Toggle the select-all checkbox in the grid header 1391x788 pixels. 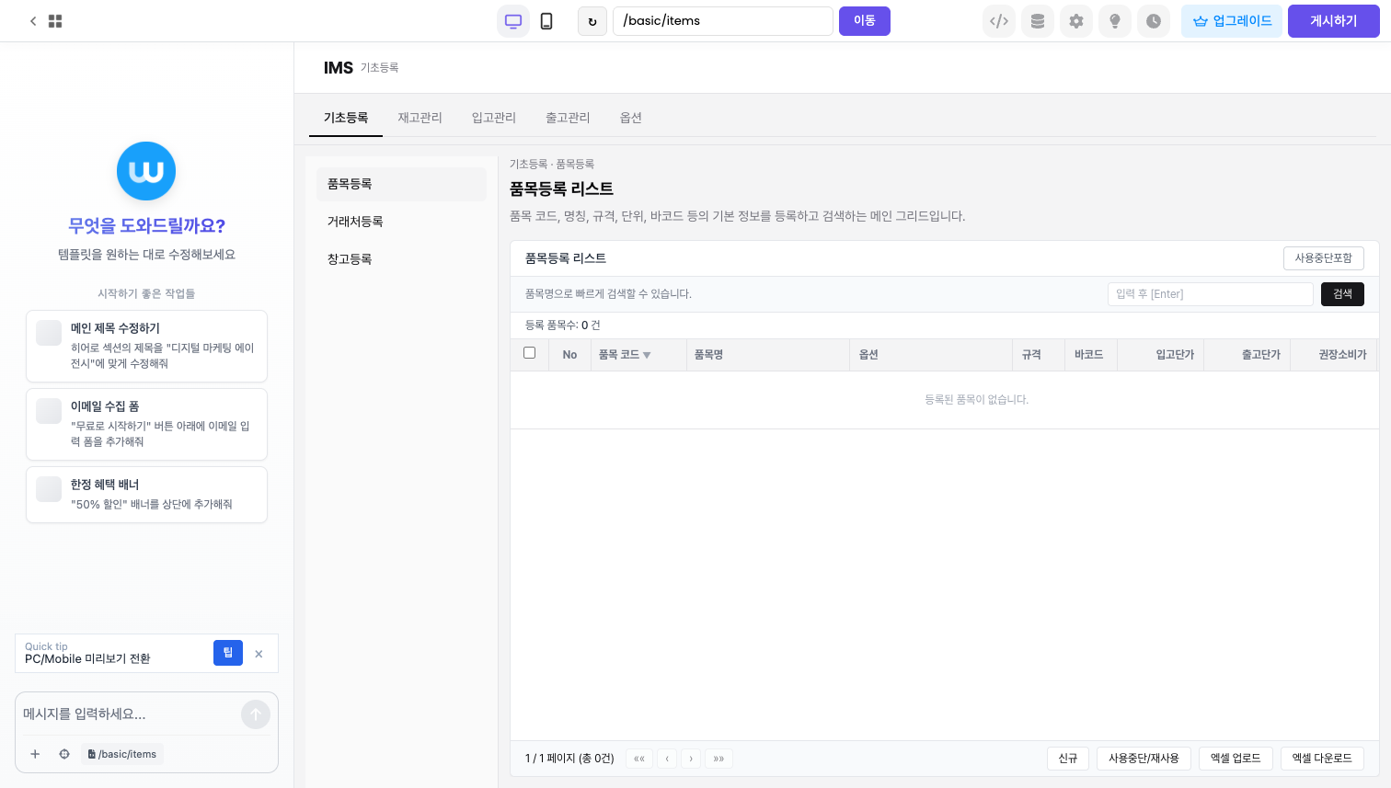pyautogui.click(x=530, y=352)
